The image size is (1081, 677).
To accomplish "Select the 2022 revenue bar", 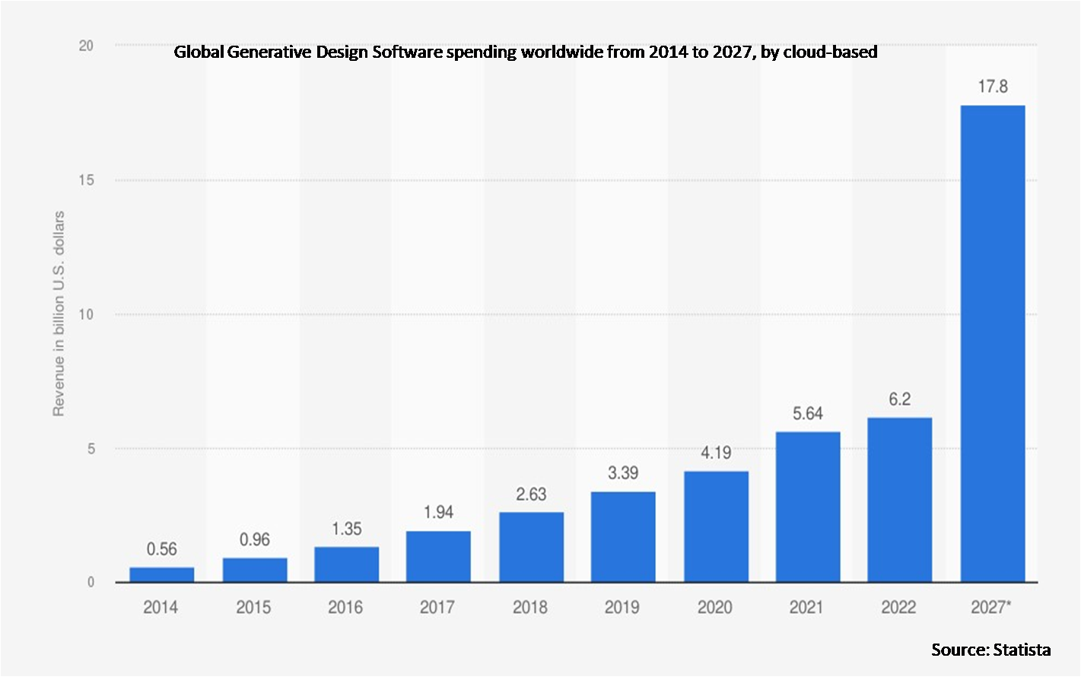I will [x=899, y=500].
